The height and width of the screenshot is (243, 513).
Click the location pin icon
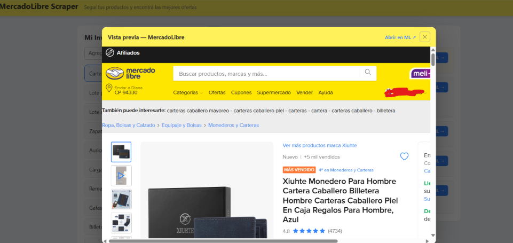[x=109, y=88]
